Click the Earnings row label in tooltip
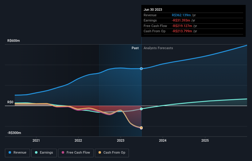Viewport: 252px width, 161px height. coord(150,20)
